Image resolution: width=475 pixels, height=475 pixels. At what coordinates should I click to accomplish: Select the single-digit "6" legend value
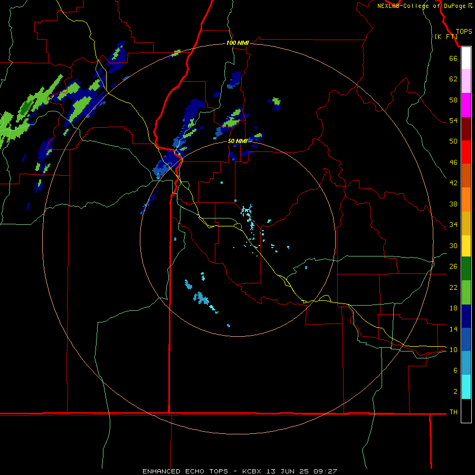click(x=455, y=370)
